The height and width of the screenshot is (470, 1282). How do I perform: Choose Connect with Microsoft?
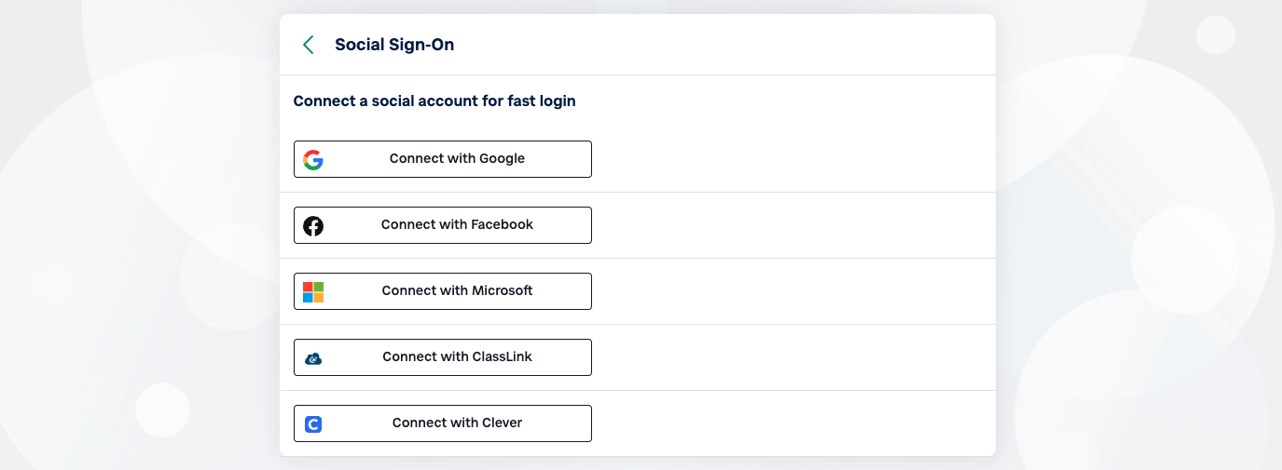(442, 291)
